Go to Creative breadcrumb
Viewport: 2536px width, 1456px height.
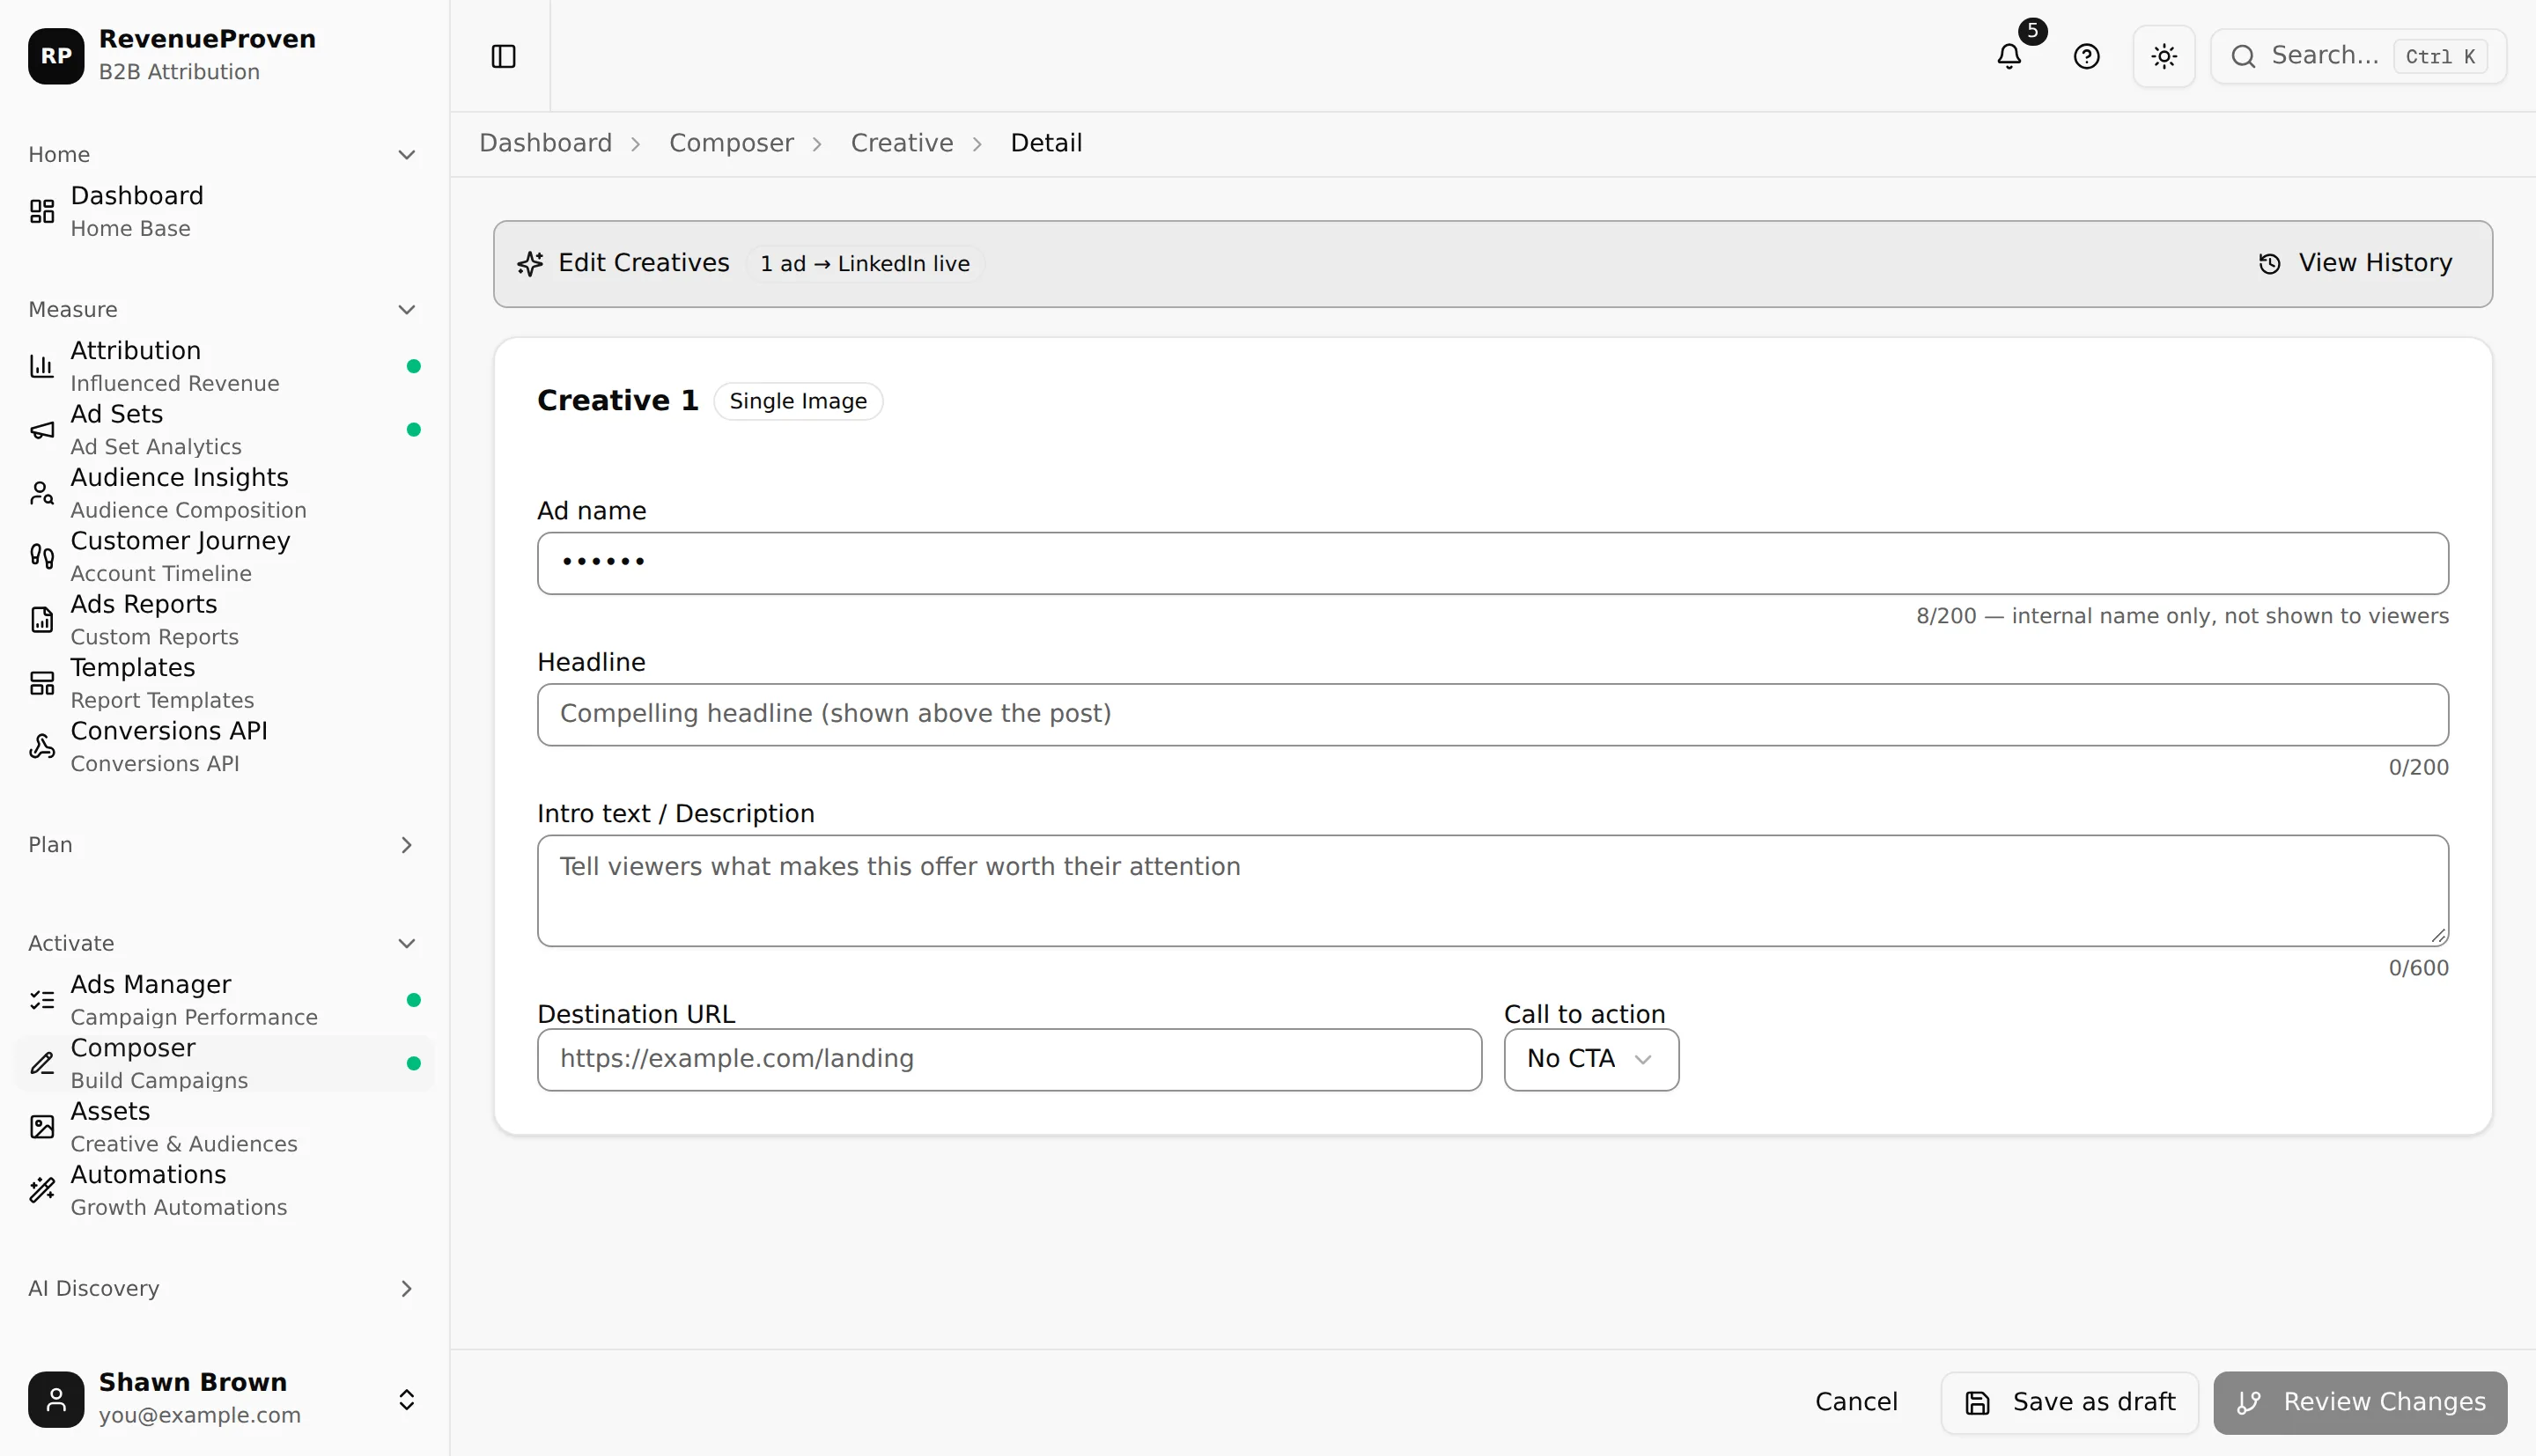902,143
